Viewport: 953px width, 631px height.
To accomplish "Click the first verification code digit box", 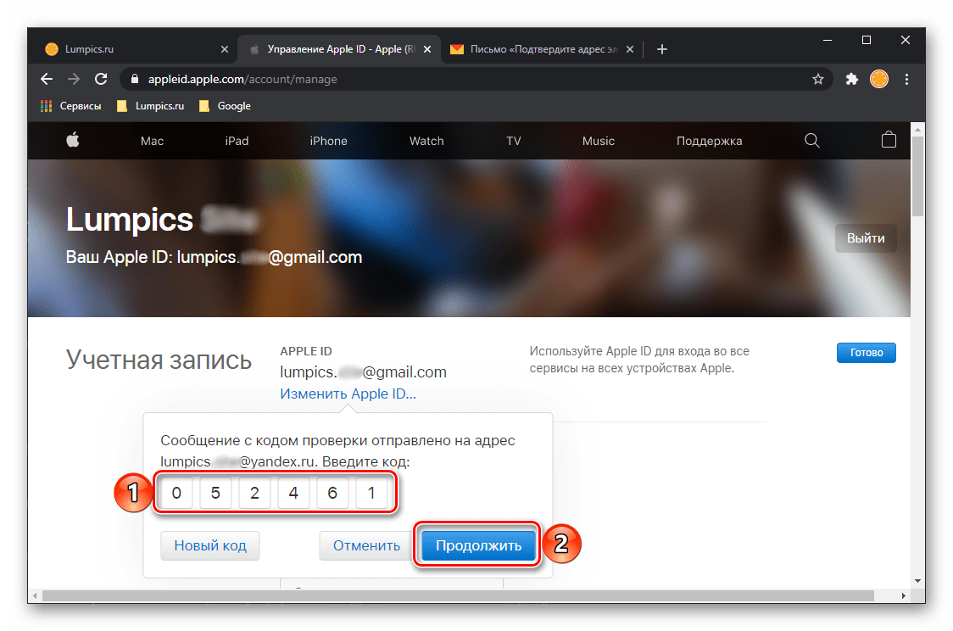I will tap(176, 493).
